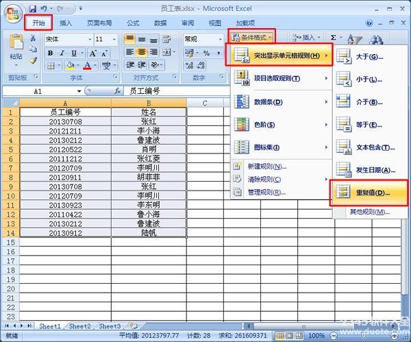Click formula bar with 员工编号

click(x=178, y=91)
